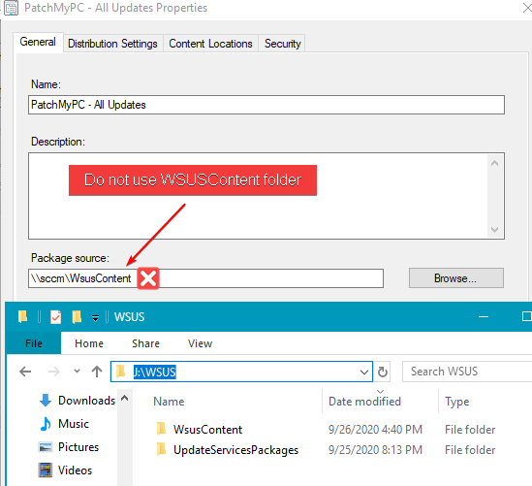
Task: Click the J:\WSUS address bar
Action: [241, 372]
